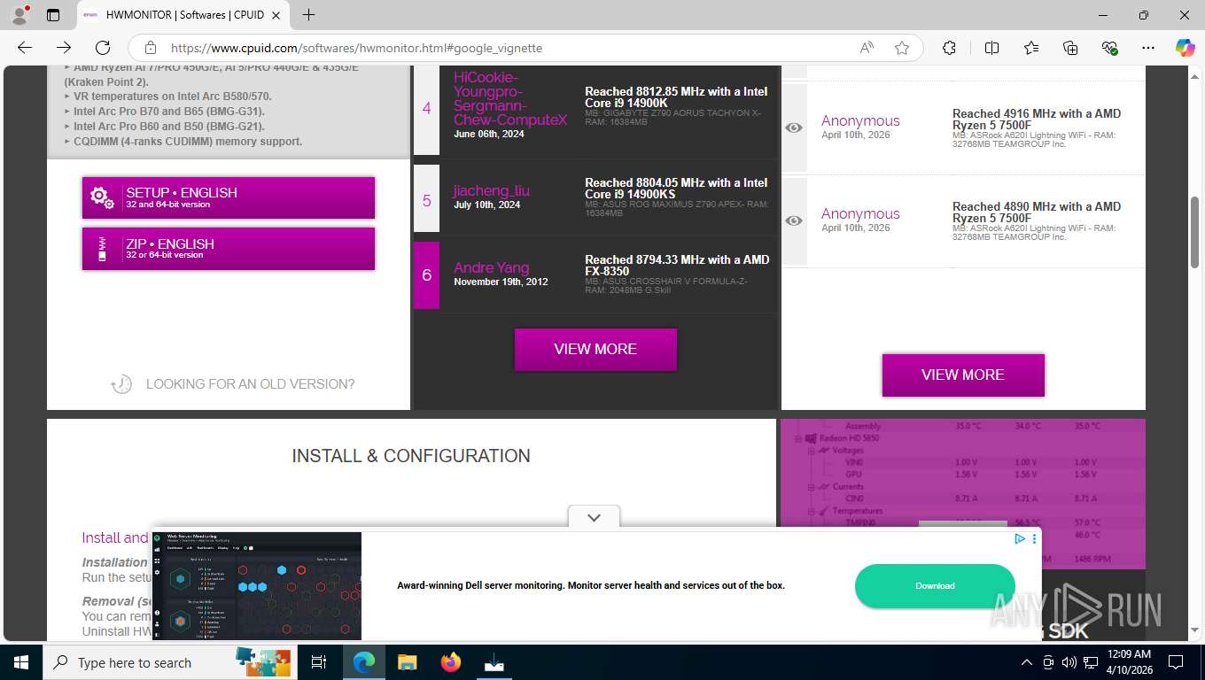Close the HWMONITOR tab
The height and width of the screenshot is (680, 1205).
point(277,15)
